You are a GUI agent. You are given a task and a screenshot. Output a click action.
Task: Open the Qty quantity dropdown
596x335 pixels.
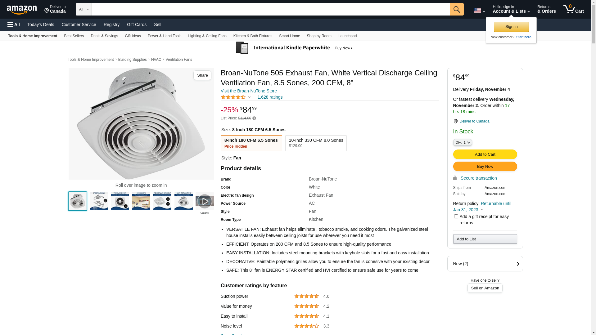tap(462, 142)
